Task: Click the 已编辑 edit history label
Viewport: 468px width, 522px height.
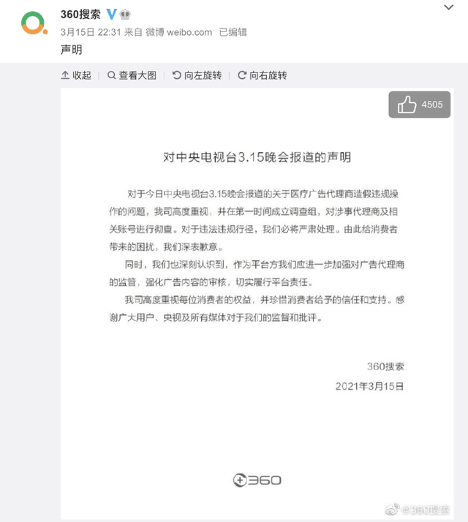Action: (233, 32)
